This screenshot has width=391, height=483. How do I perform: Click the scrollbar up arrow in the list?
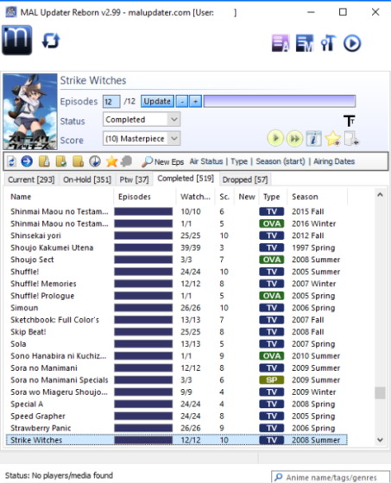pos(380,194)
